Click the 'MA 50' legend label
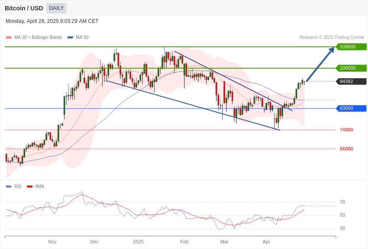 tap(82, 37)
